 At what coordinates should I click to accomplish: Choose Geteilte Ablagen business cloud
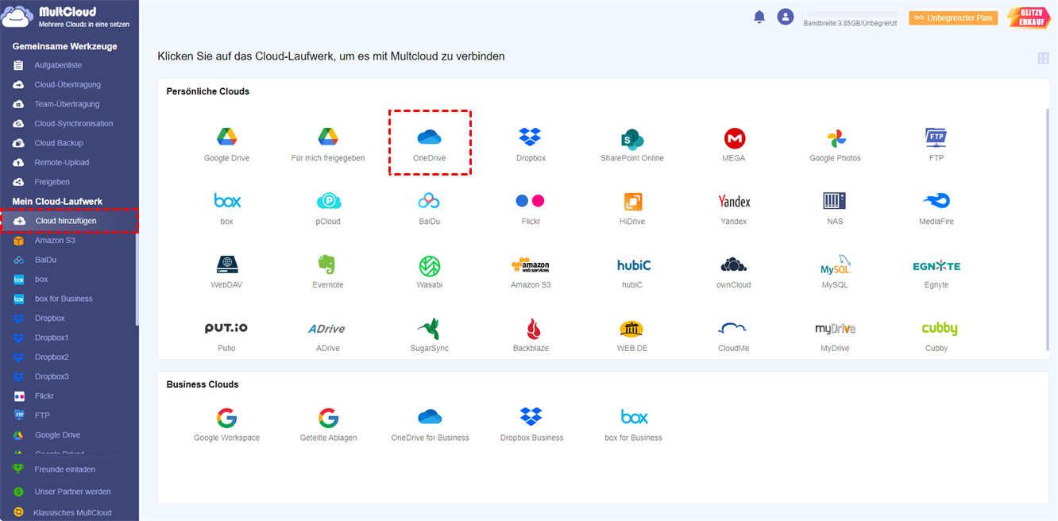point(328,418)
